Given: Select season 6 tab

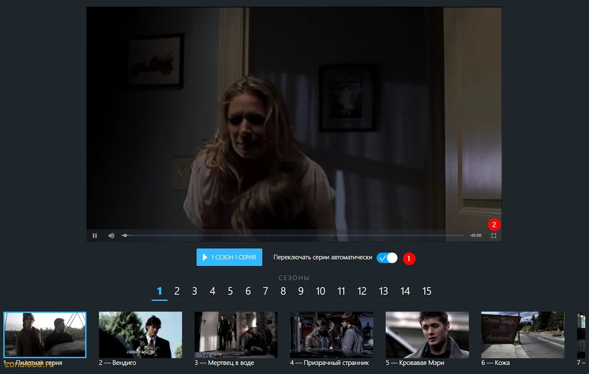Looking at the screenshot, I should (248, 292).
